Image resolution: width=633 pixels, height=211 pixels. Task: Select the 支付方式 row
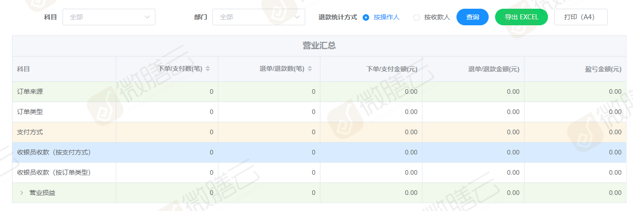click(x=30, y=132)
